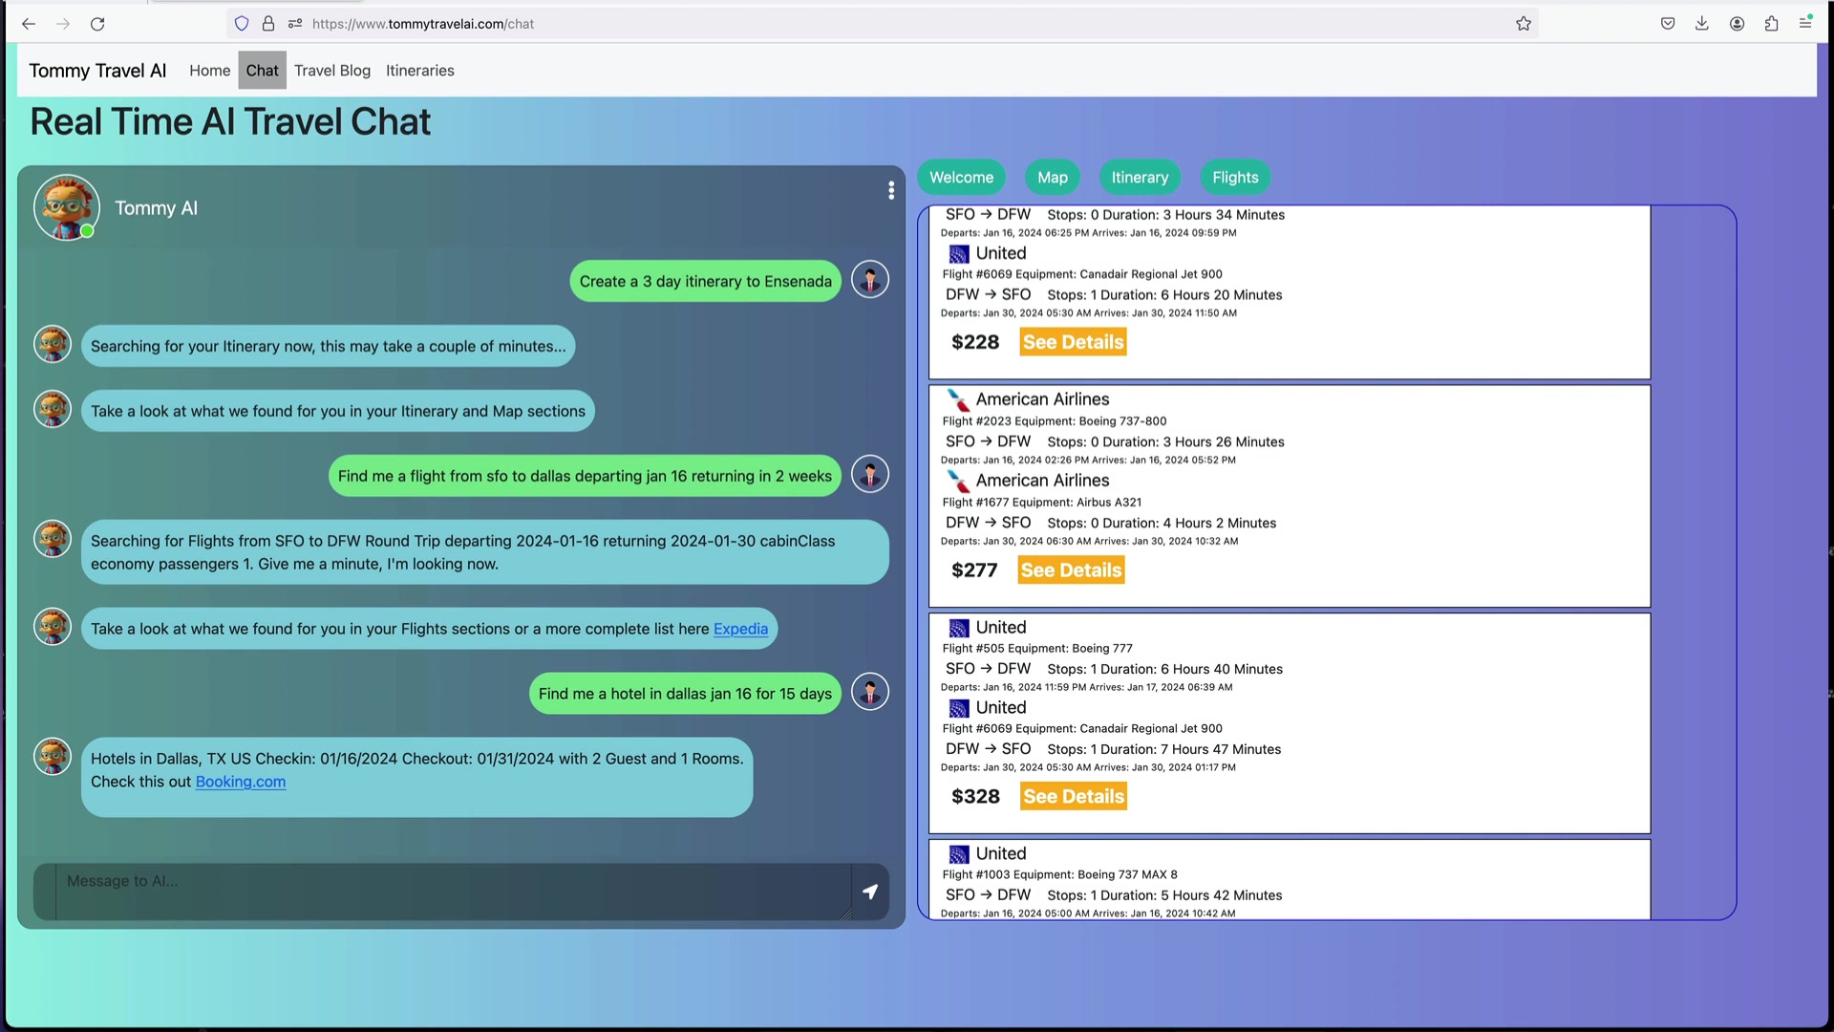Viewport: 1834px width, 1032px height.
Task: Click user avatar beside the SFO flight request
Action: [x=870, y=474]
